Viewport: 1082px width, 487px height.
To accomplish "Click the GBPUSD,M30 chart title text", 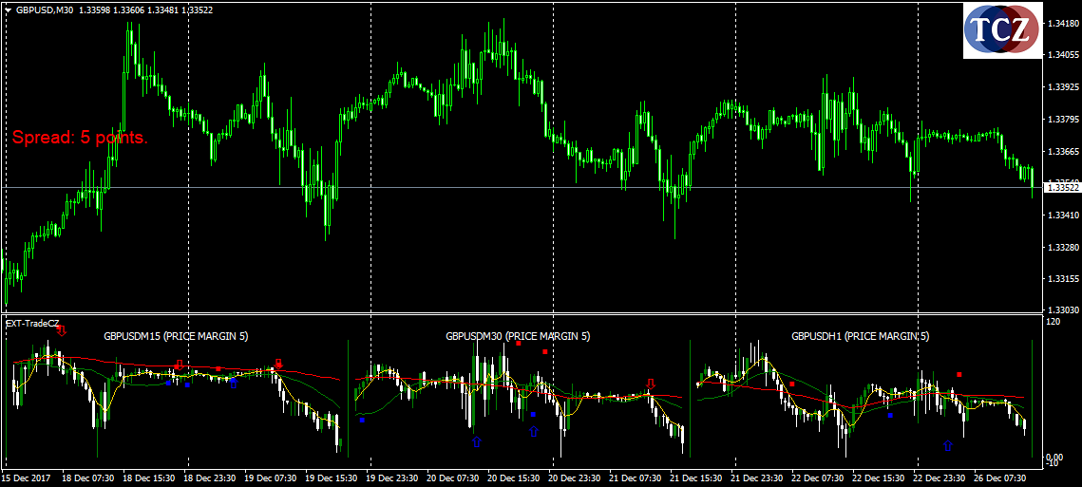I will click(x=46, y=9).
